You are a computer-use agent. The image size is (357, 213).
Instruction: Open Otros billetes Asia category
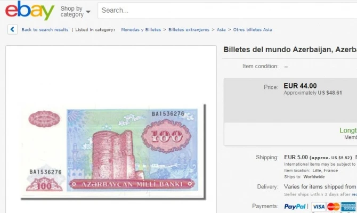[x=253, y=30]
